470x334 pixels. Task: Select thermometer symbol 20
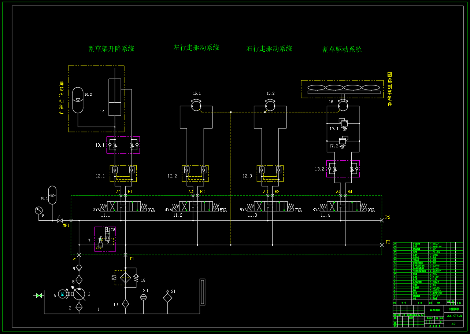(x=143, y=297)
